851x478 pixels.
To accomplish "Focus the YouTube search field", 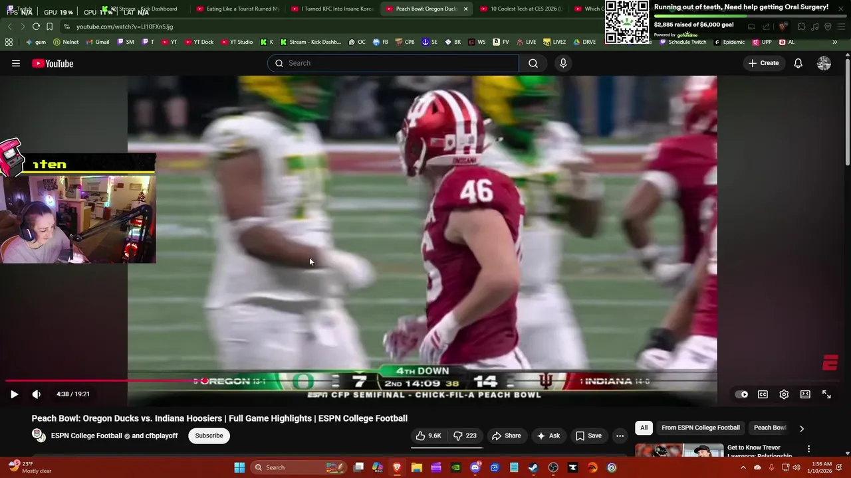I will [394, 63].
